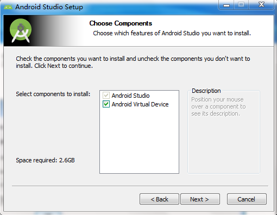
Task: Abort installation using Cancel button
Action: (x=247, y=199)
